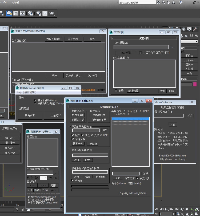Open the ID dropdown in 贴图更换 window
The width and height of the screenshot is (200, 216).
[x=44, y=178]
